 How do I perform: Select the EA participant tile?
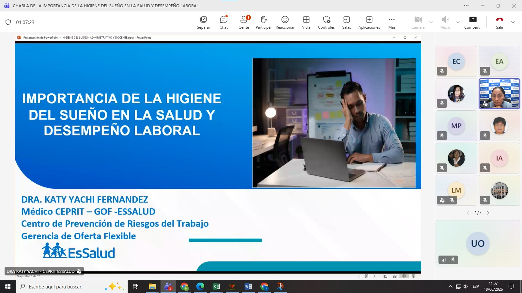click(499, 61)
